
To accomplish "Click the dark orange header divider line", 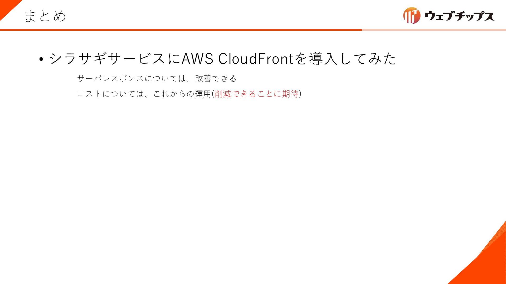I will click(181, 30).
